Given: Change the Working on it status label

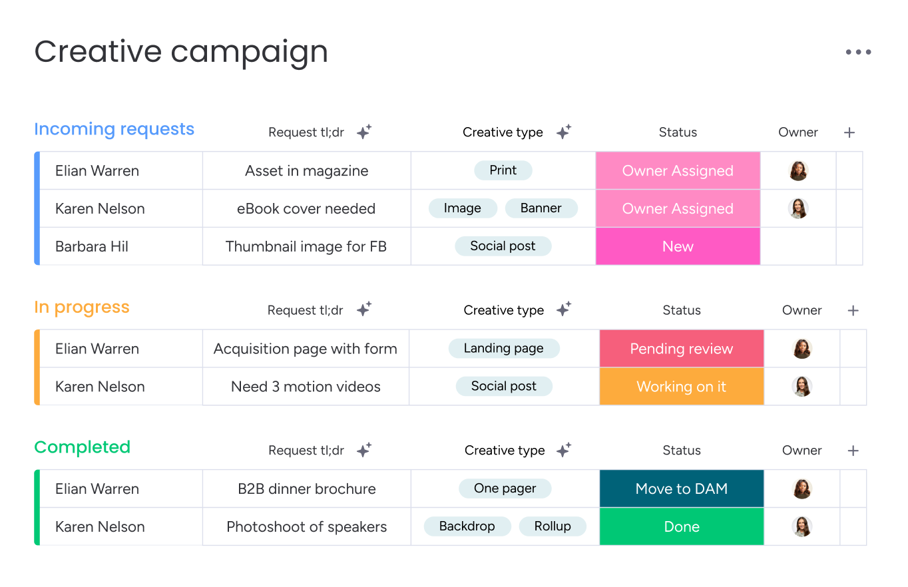Looking at the screenshot, I should (x=682, y=387).
